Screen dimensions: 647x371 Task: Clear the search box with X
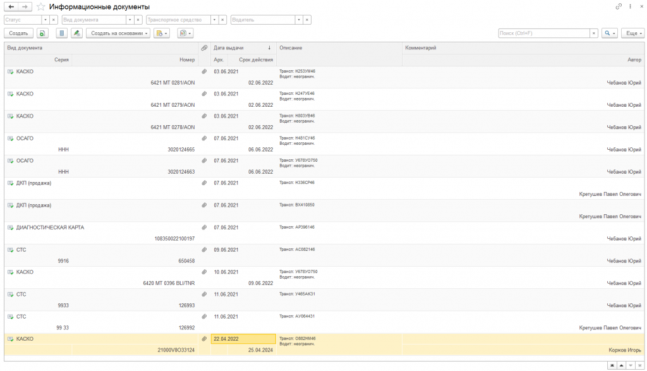click(594, 33)
